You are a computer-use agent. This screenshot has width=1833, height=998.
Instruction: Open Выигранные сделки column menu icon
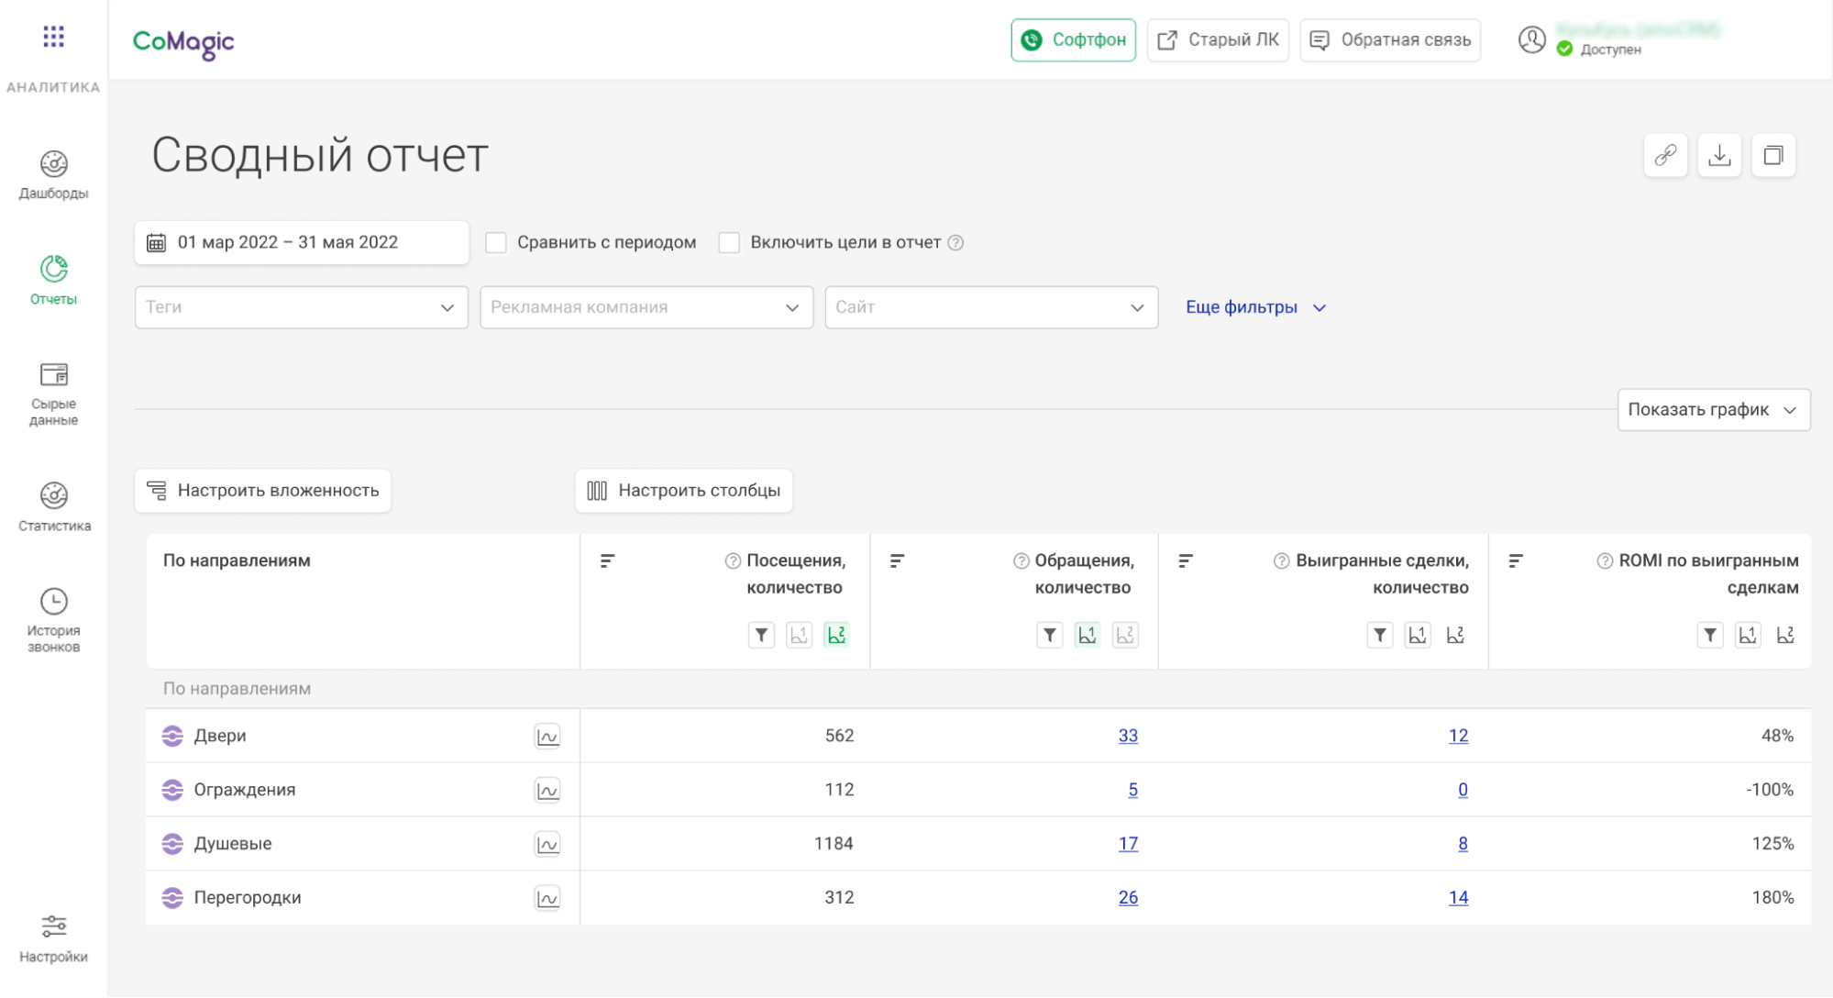tap(1185, 560)
